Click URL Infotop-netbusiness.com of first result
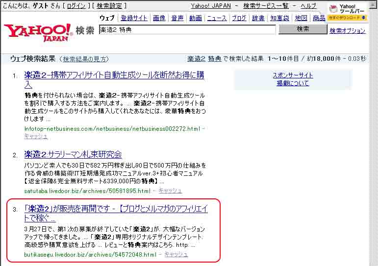 [x=112, y=129]
